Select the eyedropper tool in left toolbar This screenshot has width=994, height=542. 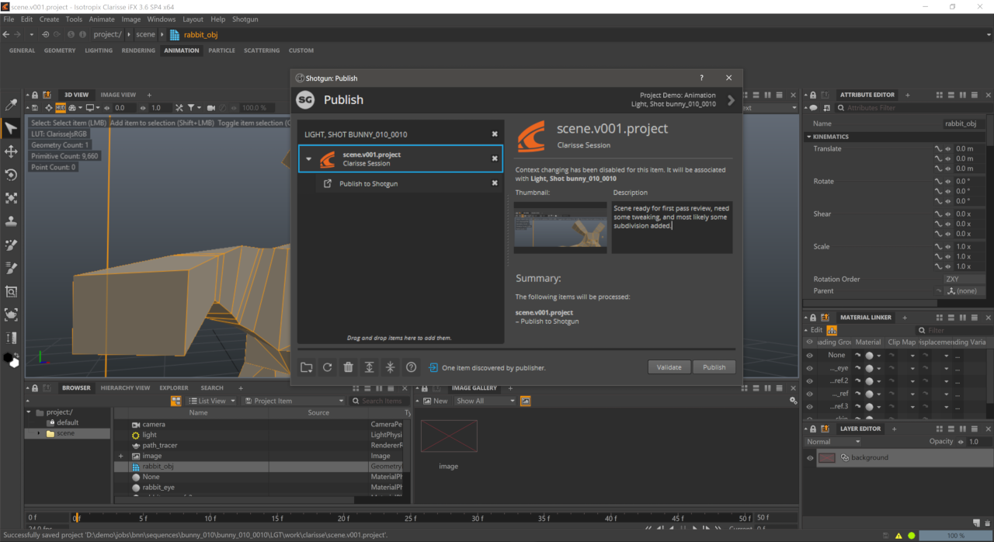11,105
